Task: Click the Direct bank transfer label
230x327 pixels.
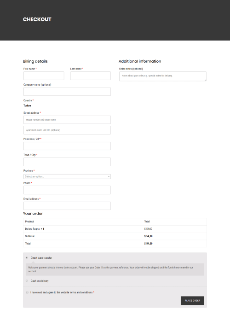Action: 41,258
